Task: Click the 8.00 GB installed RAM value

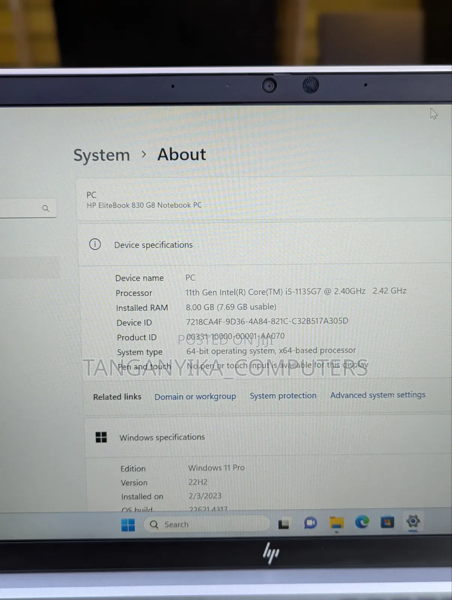Action: 231,307
